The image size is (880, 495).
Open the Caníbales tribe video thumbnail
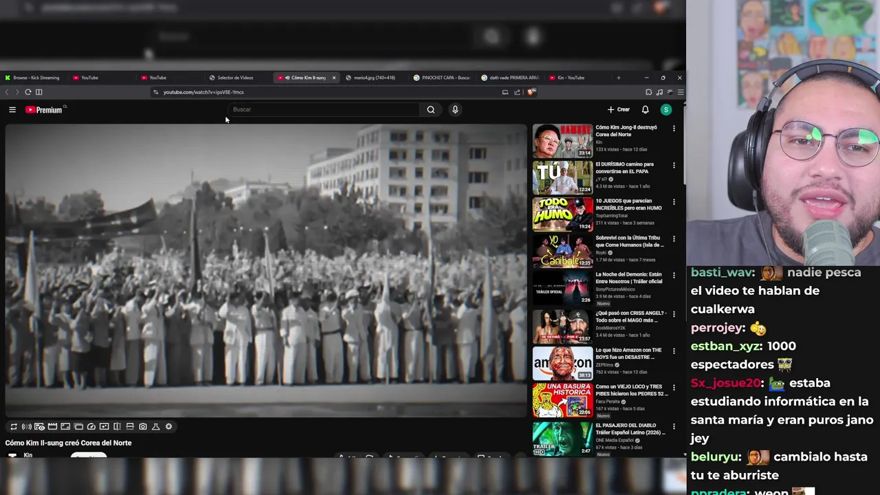pyautogui.click(x=562, y=252)
